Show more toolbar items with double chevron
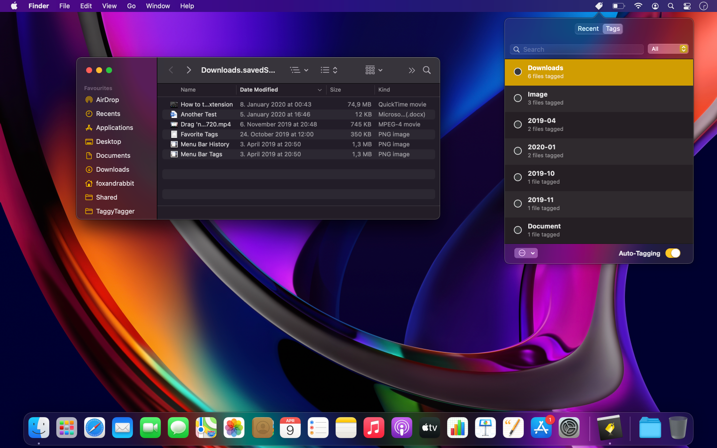The image size is (717, 448). [x=411, y=70]
